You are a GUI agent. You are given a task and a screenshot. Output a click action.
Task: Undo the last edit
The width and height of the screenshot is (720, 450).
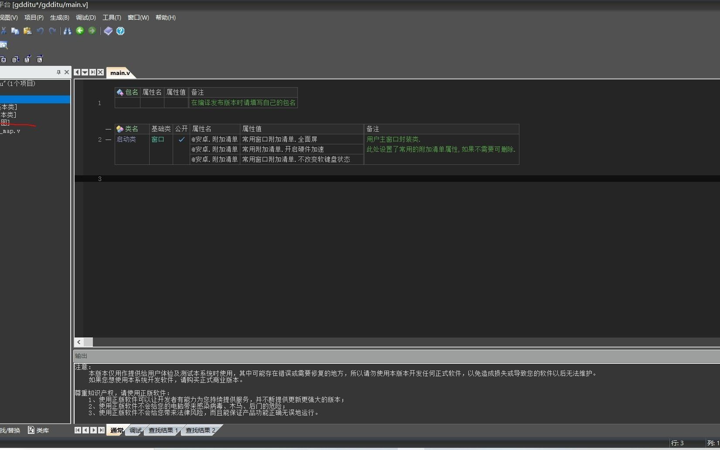tap(40, 31)
